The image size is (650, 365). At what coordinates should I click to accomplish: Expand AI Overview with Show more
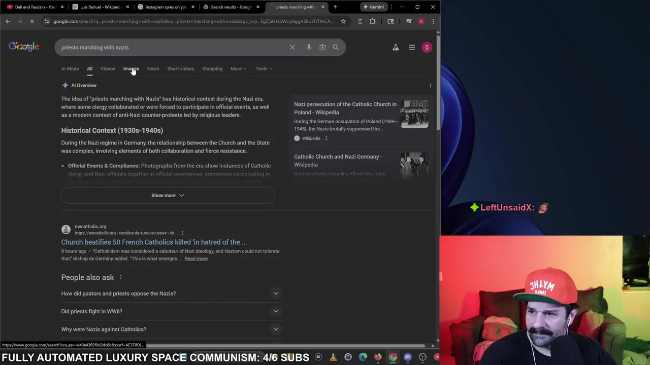(x=168, y=195)
